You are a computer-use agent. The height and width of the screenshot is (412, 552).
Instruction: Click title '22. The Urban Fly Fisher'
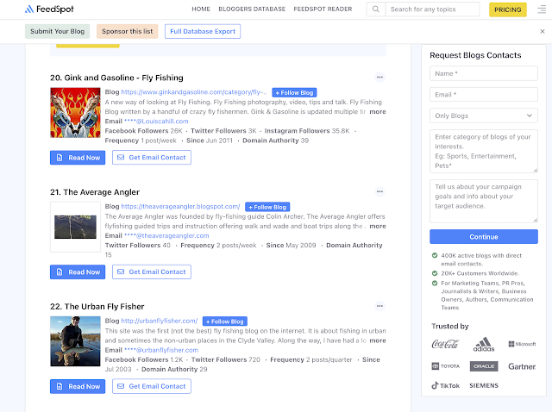point(97,306)
